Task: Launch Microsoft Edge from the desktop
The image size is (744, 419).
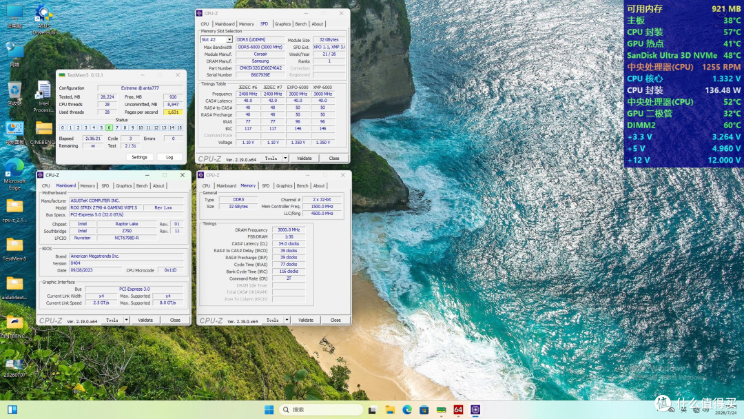Action: click(x=14, y=174)
